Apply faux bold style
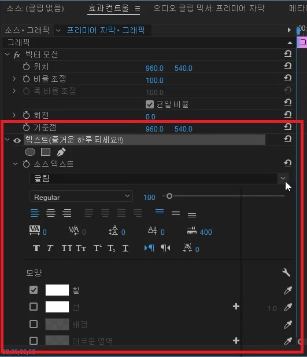This screenshot has height=357, width=307. tap(36, 248)
